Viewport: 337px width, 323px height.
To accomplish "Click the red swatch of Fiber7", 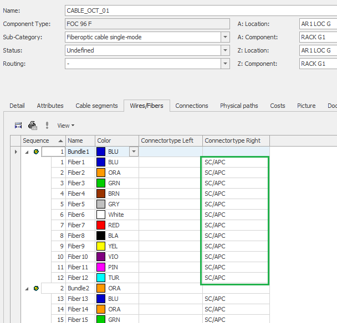I will pos(101,225).
